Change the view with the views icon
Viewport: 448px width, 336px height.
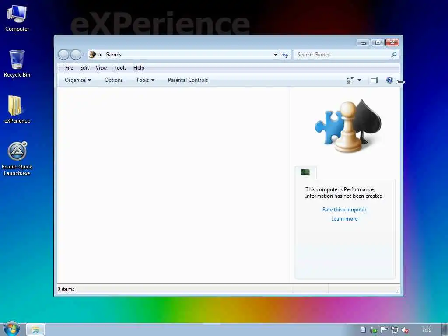[x=350, y=80]
